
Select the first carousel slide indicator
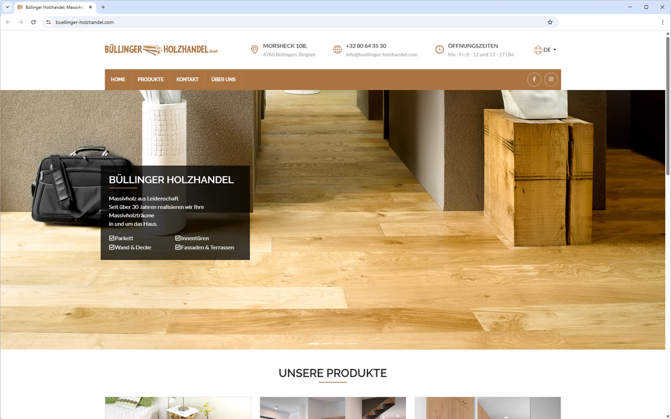[314, 344]
